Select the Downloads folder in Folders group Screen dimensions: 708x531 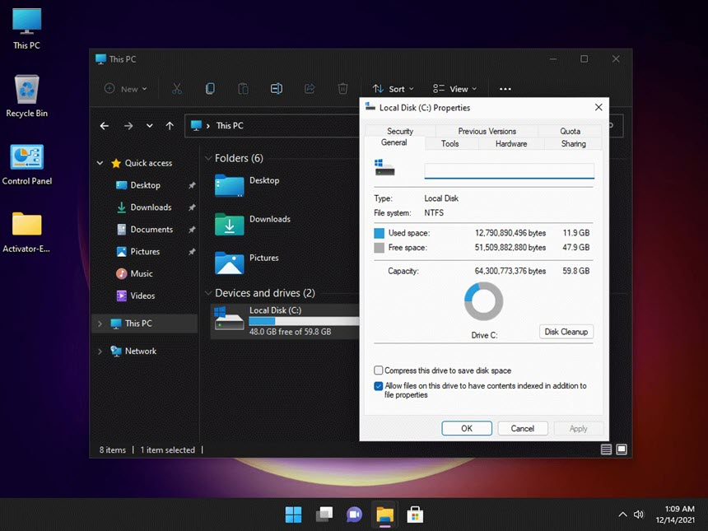coord(253,224)
